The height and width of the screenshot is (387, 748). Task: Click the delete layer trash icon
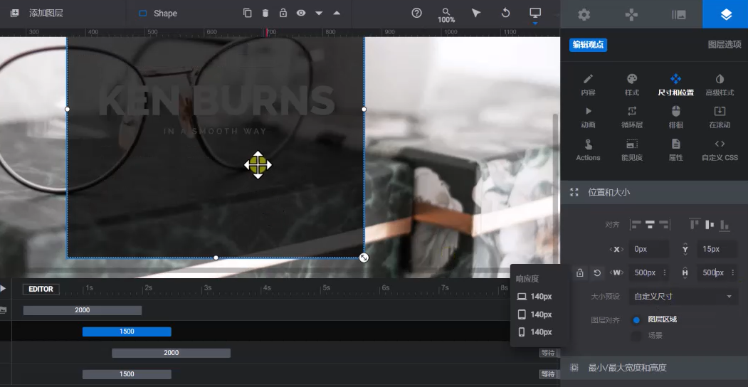tap(265, 13)
